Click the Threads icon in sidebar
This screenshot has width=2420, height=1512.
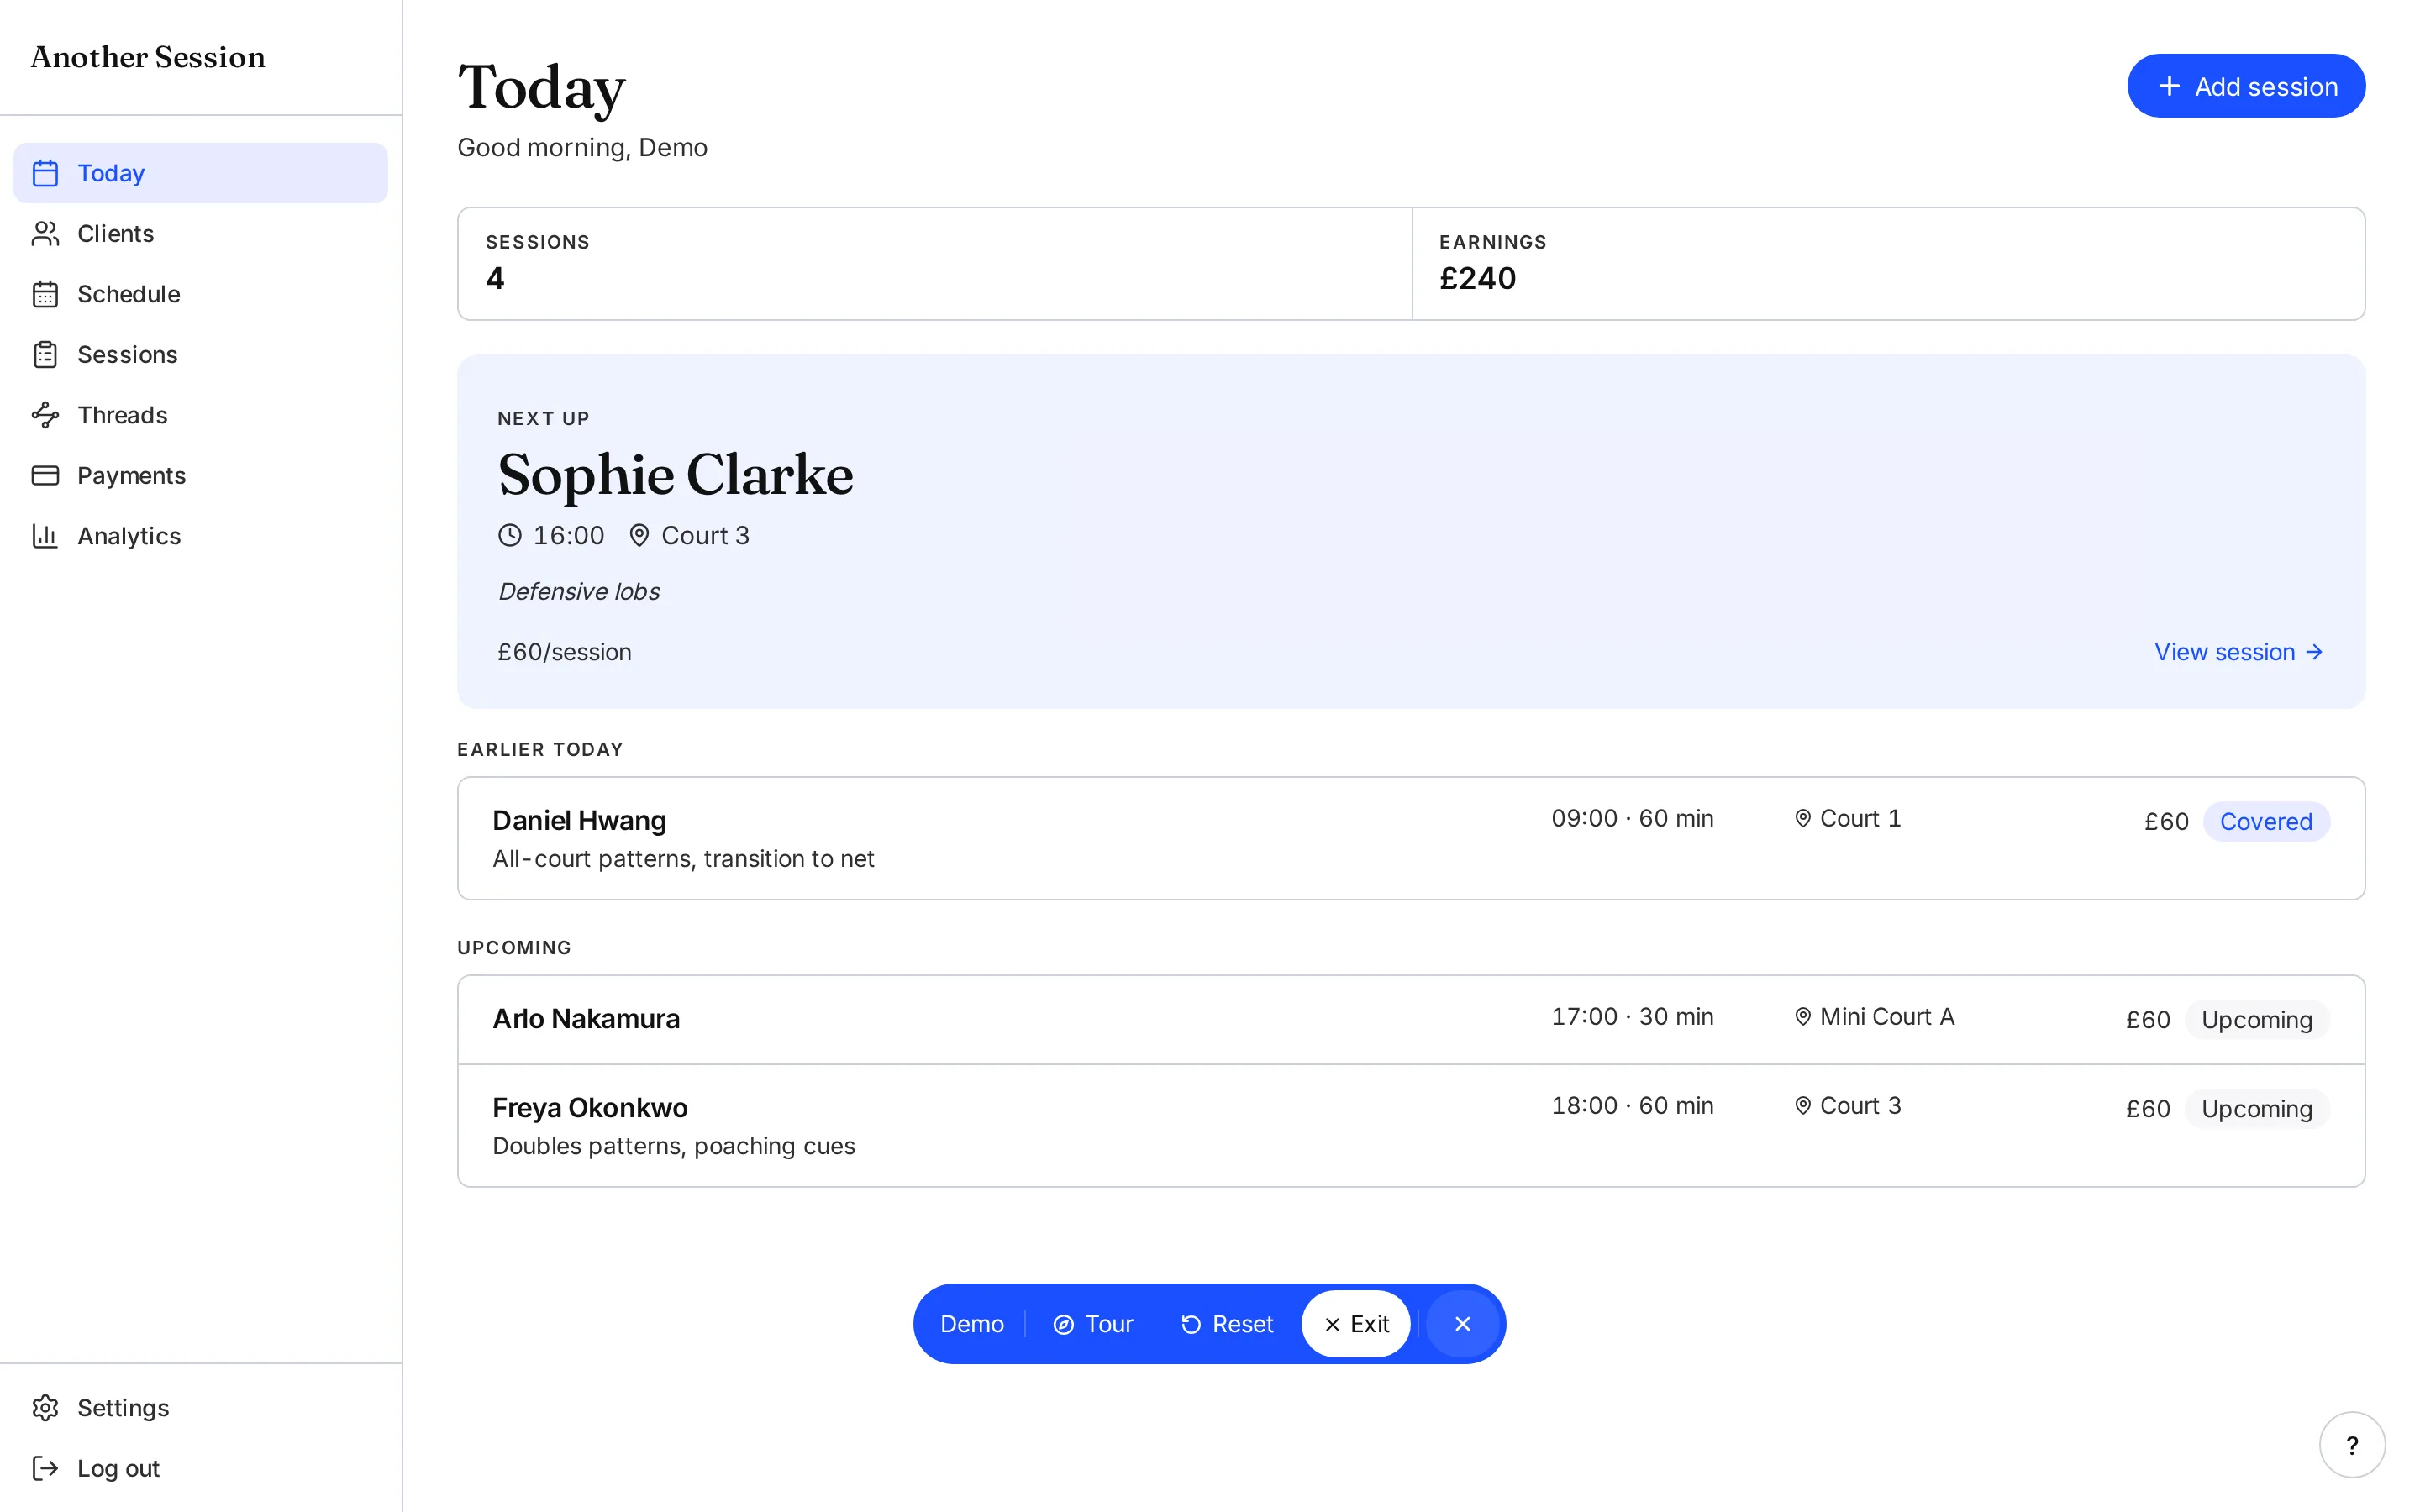pos(45,415)
